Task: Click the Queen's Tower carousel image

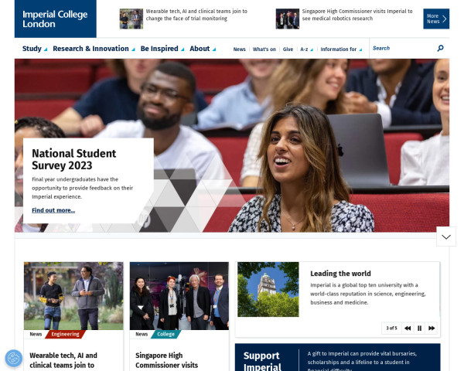Action: coord(268,289)
